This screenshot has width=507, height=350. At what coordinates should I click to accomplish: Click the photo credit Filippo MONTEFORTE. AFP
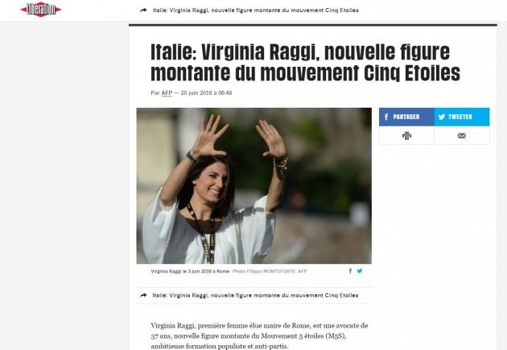coord(270,271)
